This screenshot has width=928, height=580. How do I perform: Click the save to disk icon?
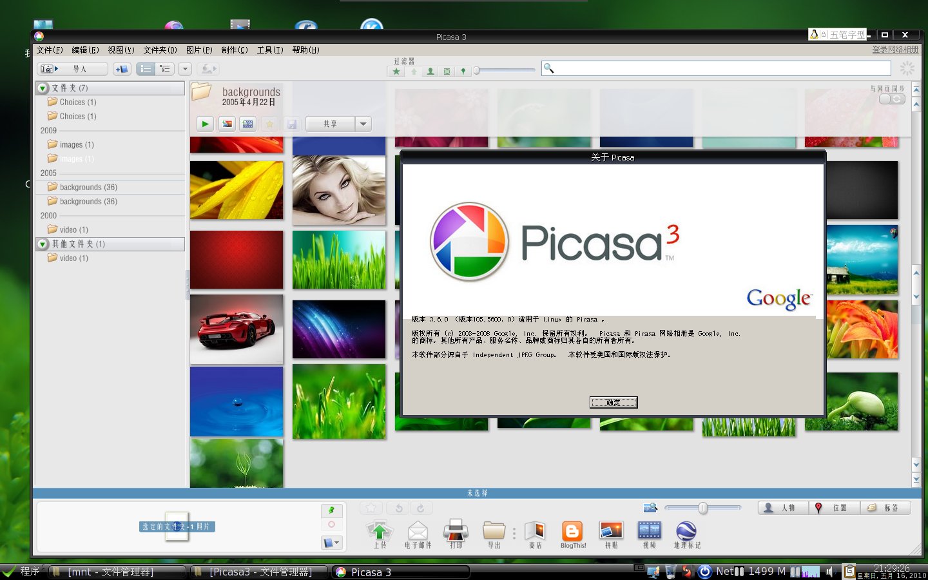tap(291, 124)
